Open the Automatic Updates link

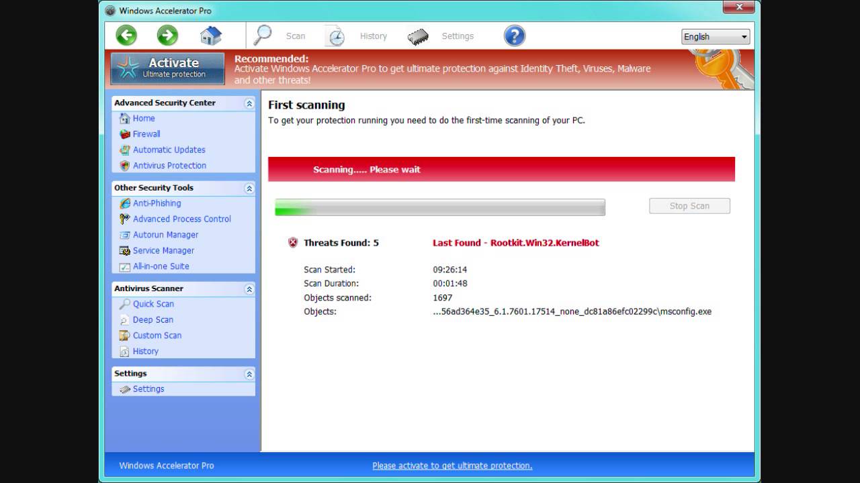coord(169,150)
